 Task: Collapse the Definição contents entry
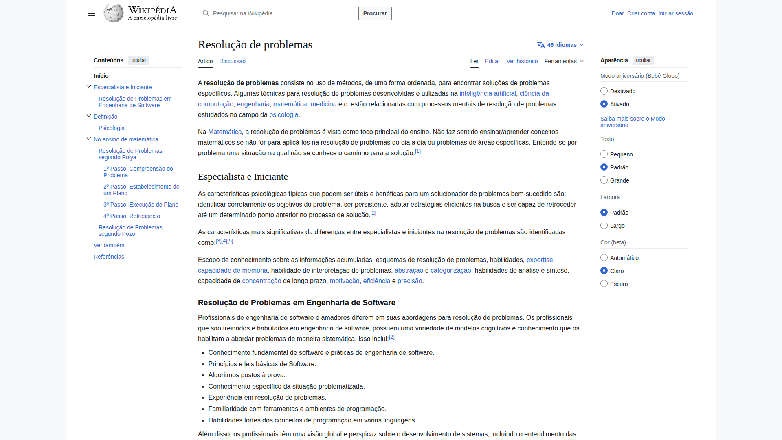pyautogui.click(x=89, y=116)
